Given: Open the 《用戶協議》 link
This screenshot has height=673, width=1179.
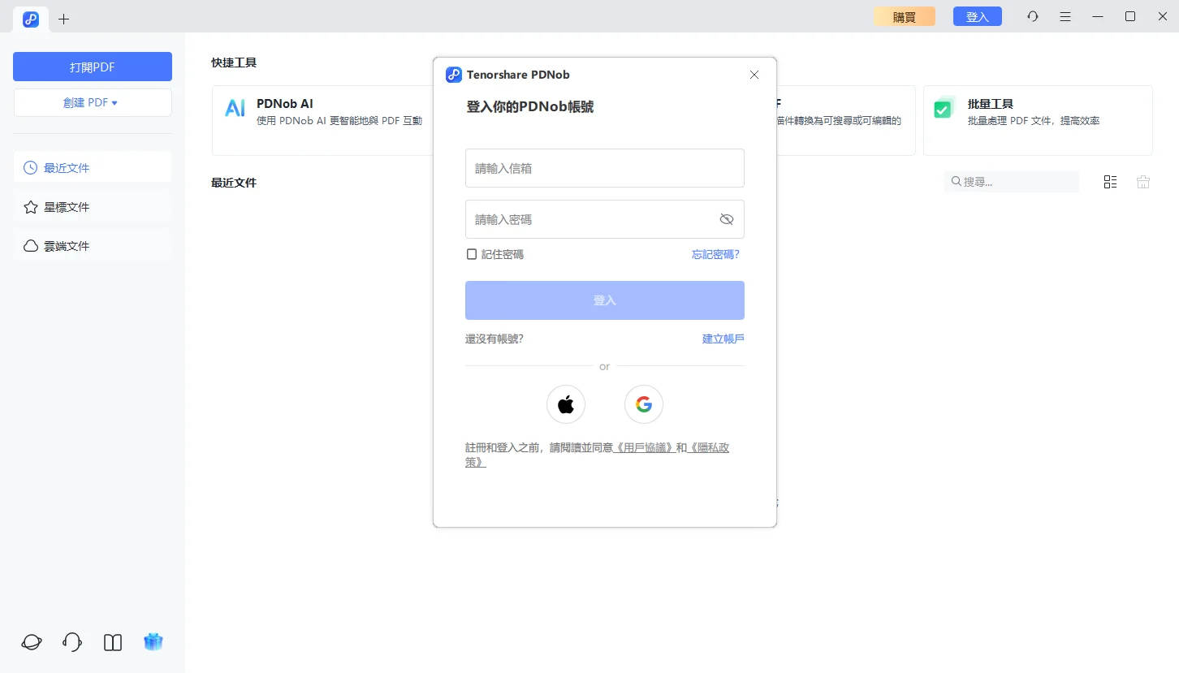Looking at the screenshot, I should pos(645,447).
